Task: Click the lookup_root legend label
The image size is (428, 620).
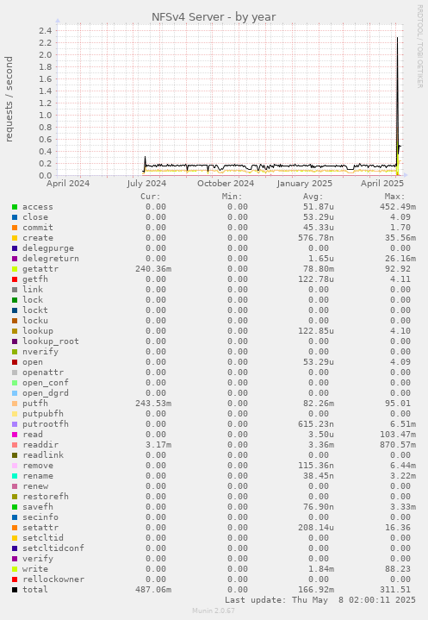Action: click(51, 341)
